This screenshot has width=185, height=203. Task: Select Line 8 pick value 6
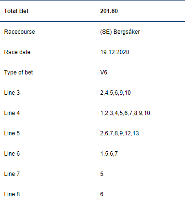click(102, 194)
